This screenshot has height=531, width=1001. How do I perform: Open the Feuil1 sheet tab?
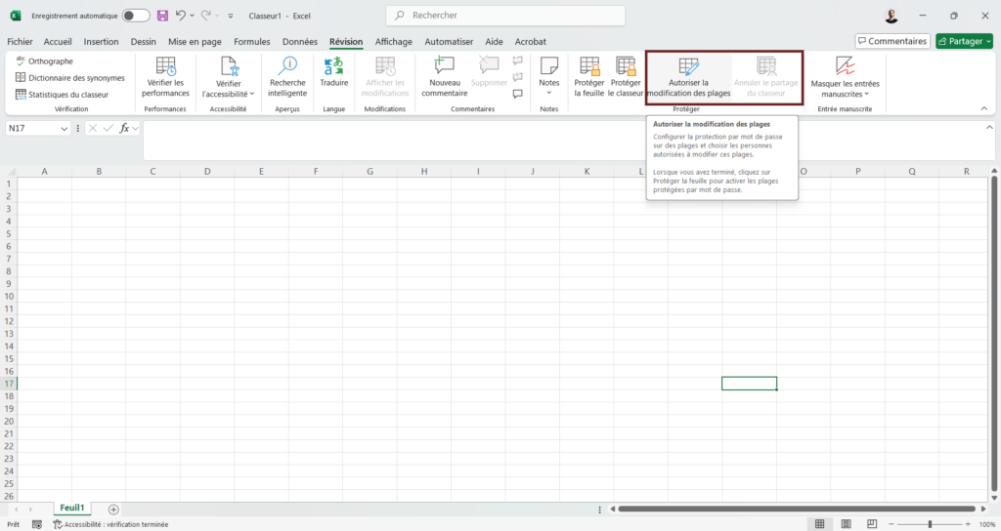pos(72,508)
